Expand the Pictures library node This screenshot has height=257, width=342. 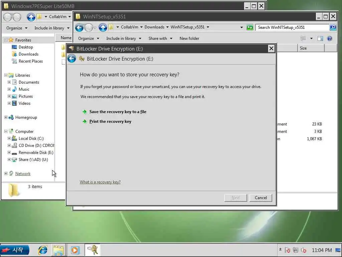tap(9, 96)
